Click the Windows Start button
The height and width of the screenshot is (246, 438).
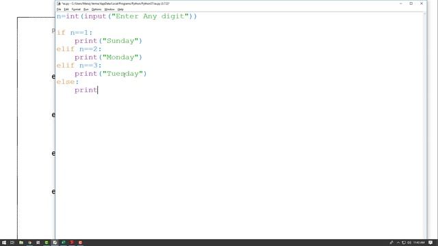[4, 243]
